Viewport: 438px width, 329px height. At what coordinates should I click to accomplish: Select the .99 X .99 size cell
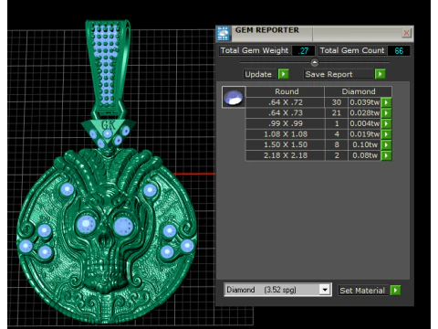pos(286,123)
